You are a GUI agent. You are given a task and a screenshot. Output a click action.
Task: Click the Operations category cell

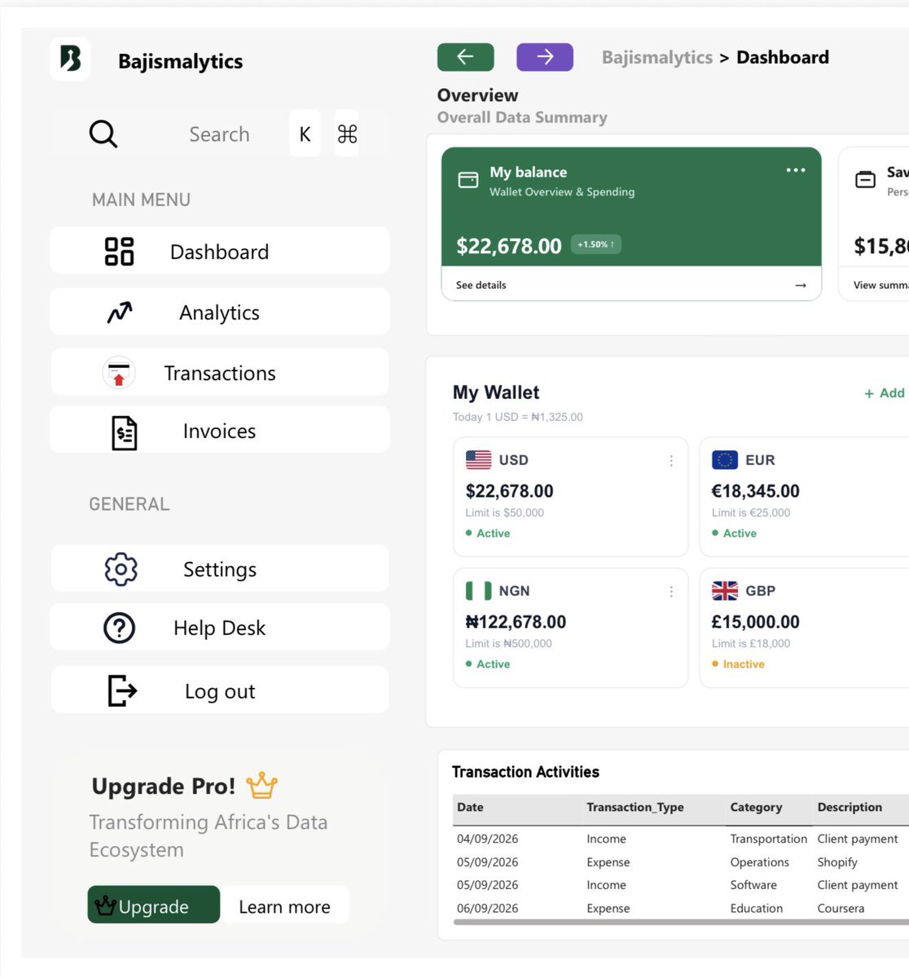(759, 862)
